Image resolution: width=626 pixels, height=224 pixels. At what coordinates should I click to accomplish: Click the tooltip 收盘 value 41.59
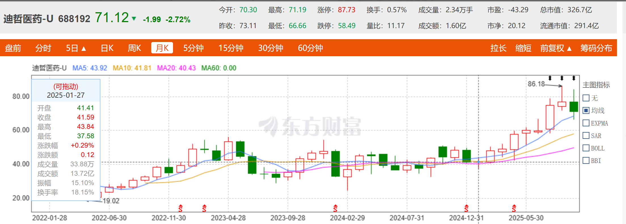pos(85,117)
